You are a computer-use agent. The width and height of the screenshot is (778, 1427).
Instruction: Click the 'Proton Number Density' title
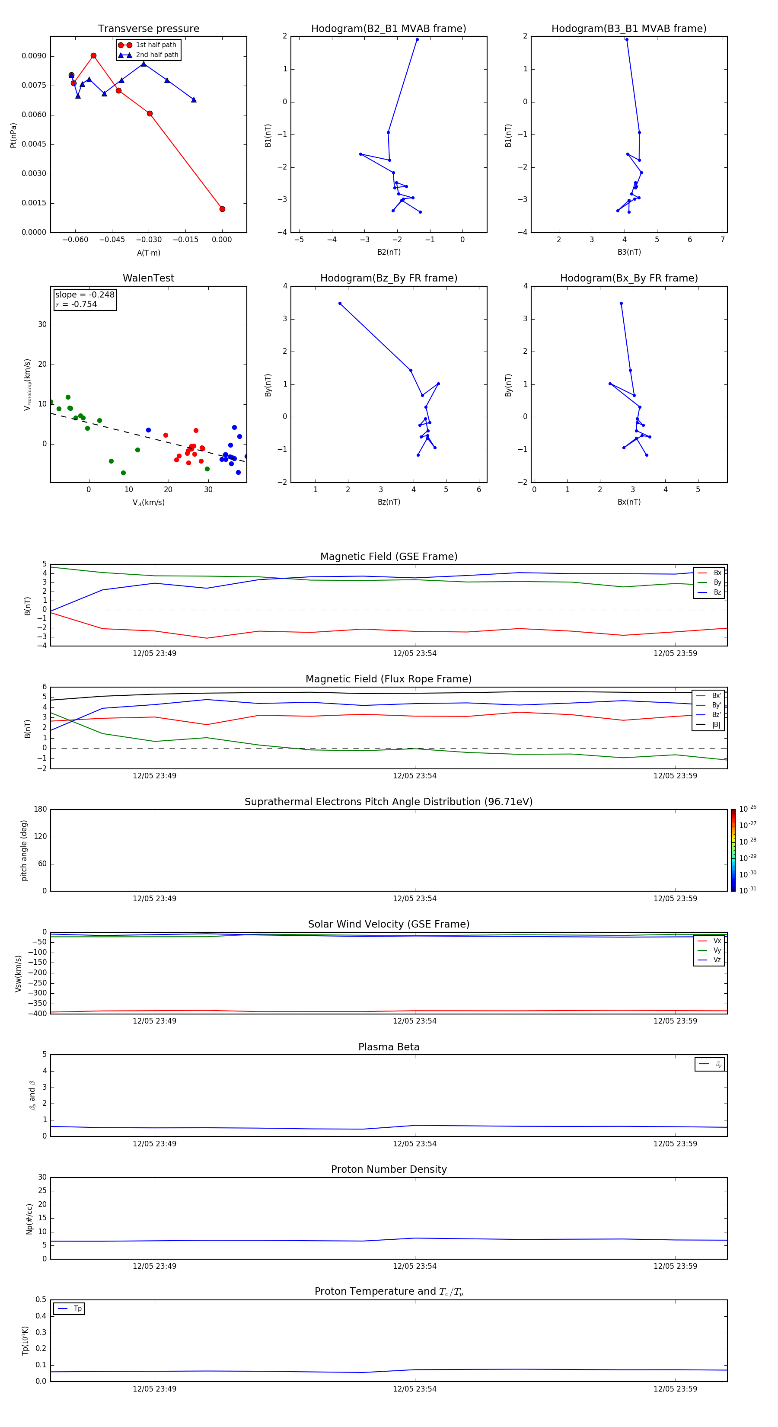[389, 1169]
